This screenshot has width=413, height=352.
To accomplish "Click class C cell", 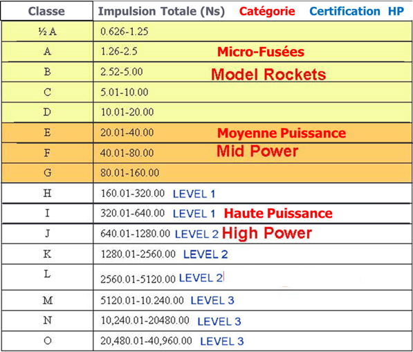I will click(48, 92).
